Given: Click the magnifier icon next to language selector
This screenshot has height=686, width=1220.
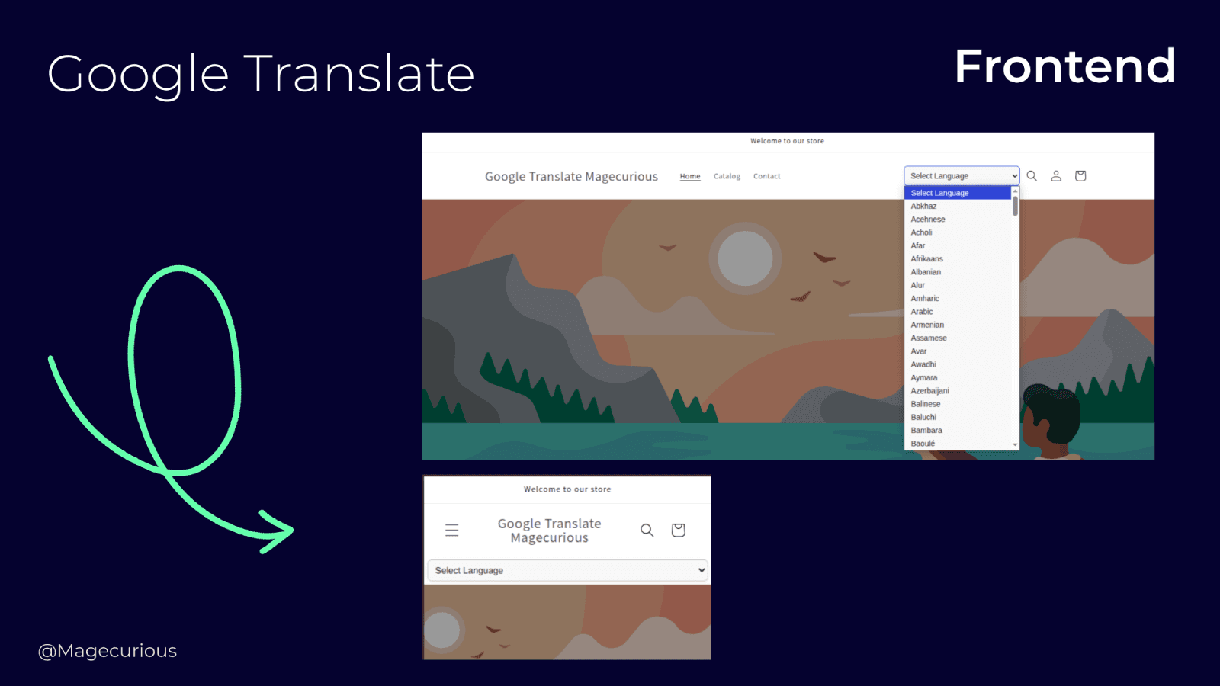Looking at the screenshot, I should click(x=1032, y=175).
